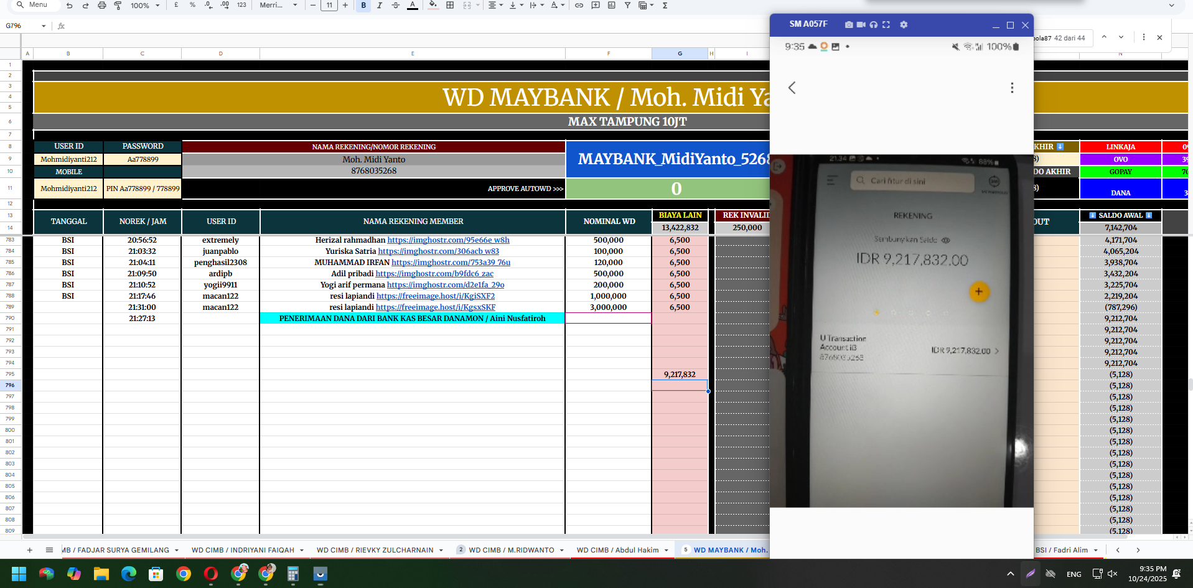Screen dimensions: 1193x588
Task: Select the WD MAYBANK / Moh. tab
Action: 729,550
